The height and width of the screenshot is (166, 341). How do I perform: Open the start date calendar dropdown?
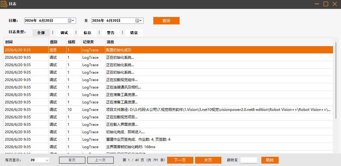pyautogui.click(x=71, y=21)
